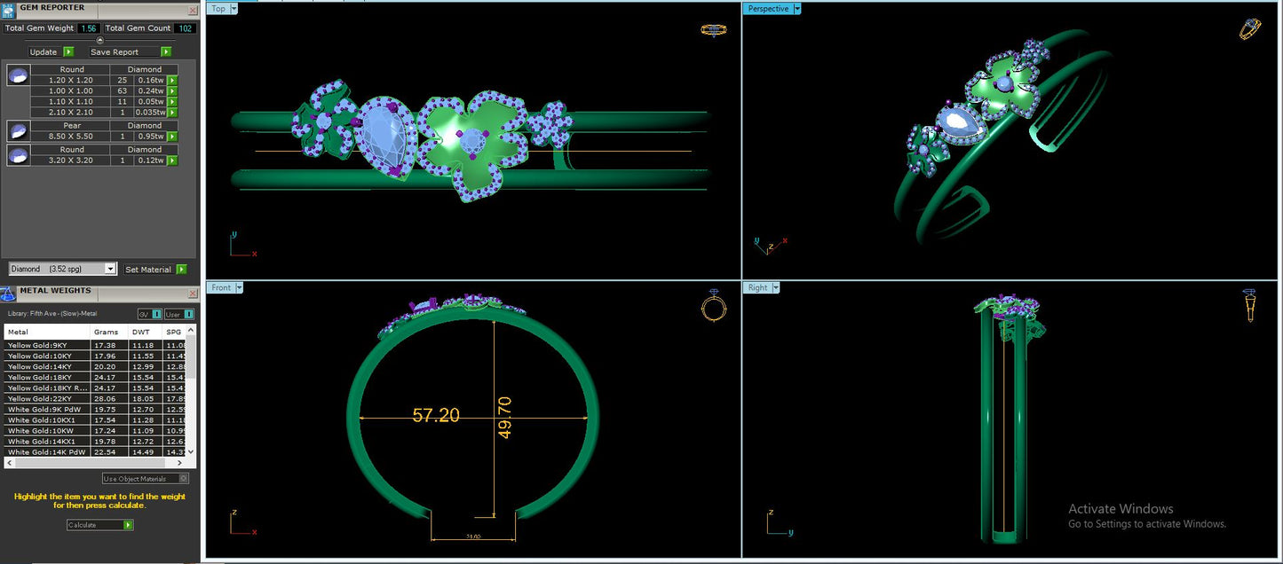Viewport: 1283px width, 564px height.
Task: Click the Save Report button
Action: [x=114, y=52]
